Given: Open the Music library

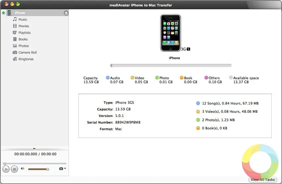Looking at the screenshot, I should click(x=23, y=20).
